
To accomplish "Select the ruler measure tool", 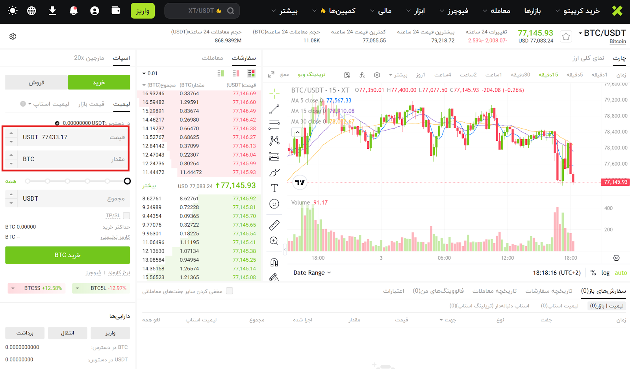I will [274, 225].
